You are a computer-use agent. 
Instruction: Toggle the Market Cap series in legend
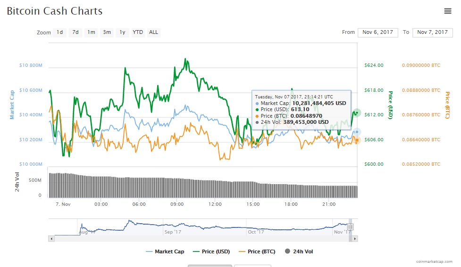pyautogui.click(x=165, y=251)
